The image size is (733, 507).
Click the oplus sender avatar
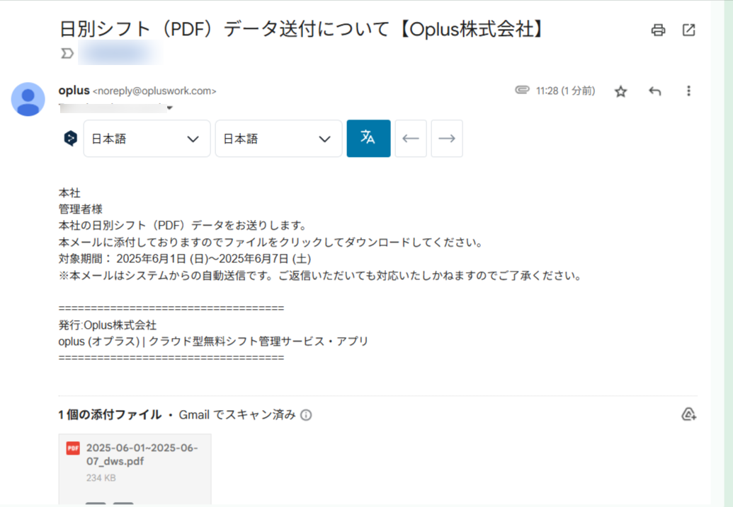[x=28, y=99]
